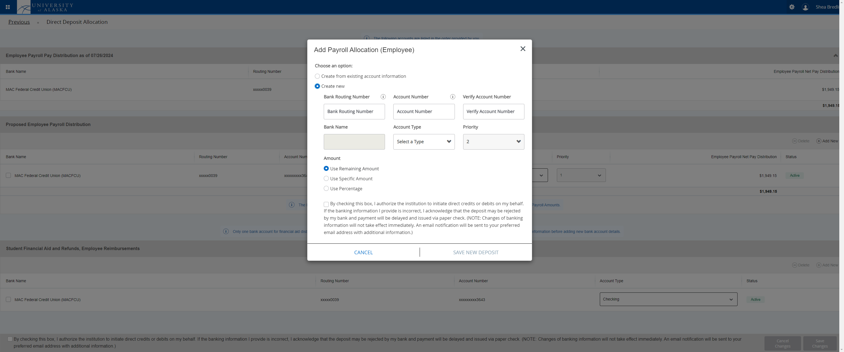Tick MAC Federal Credit Union proposed payroll row checkbox
This screenshot has width=844, height=352.
(8, 176)
